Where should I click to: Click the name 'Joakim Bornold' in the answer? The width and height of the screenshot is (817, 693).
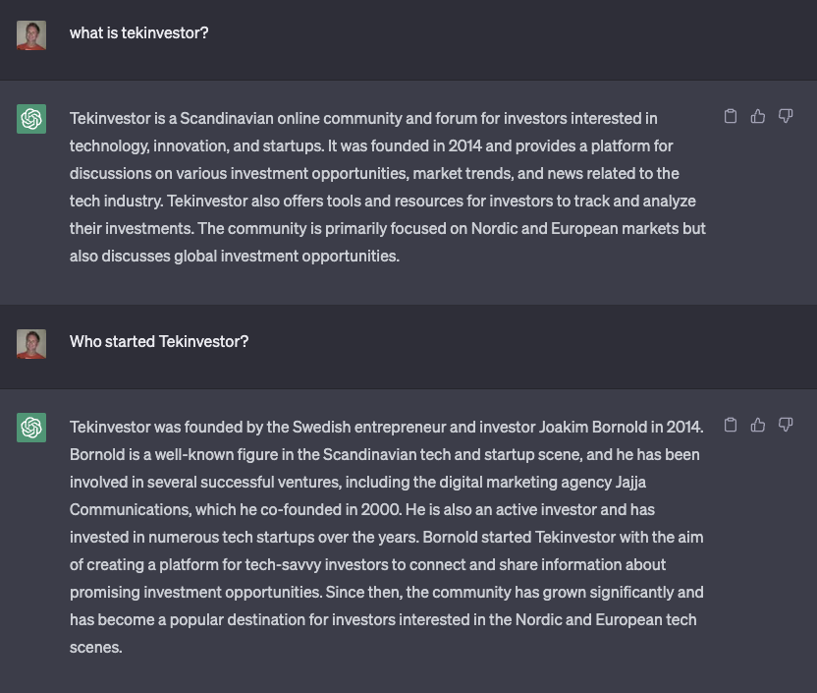coord(592,427)
